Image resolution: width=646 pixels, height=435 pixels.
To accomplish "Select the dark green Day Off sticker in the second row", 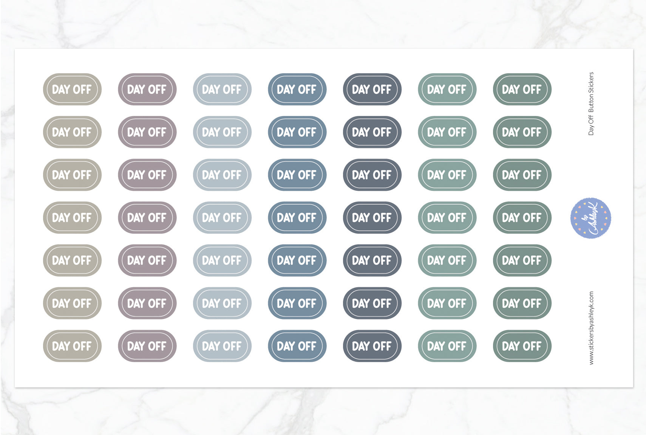I will click(x=522, y=132).
